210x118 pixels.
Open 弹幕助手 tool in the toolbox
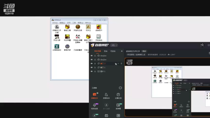[x=94, y=96]
